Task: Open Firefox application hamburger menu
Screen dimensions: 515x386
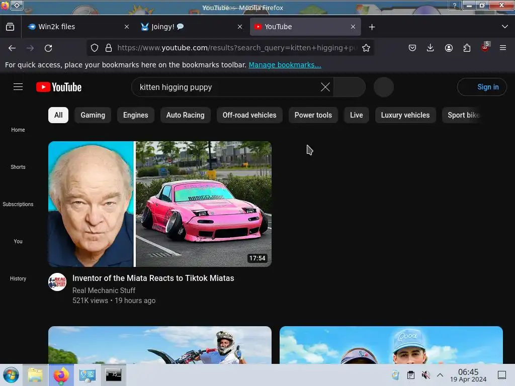Action: pyautogui.click(x=503, y=48)
